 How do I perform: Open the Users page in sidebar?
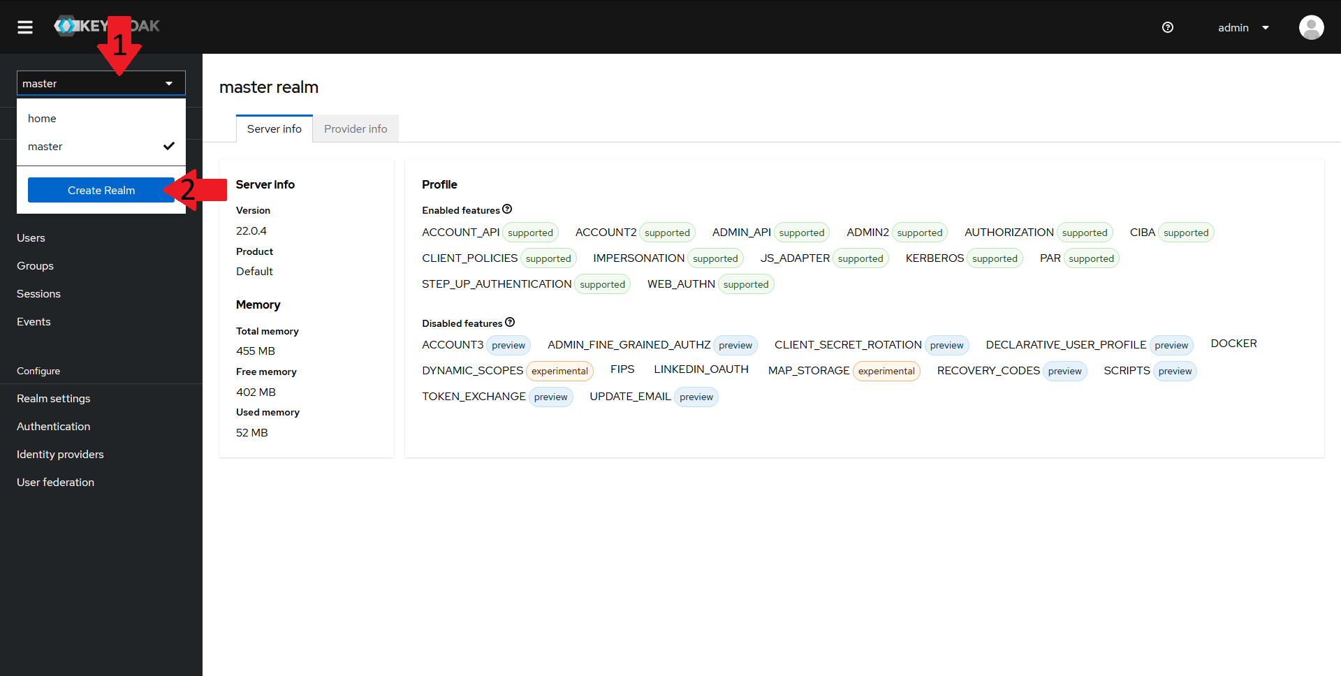click(31, 238)
